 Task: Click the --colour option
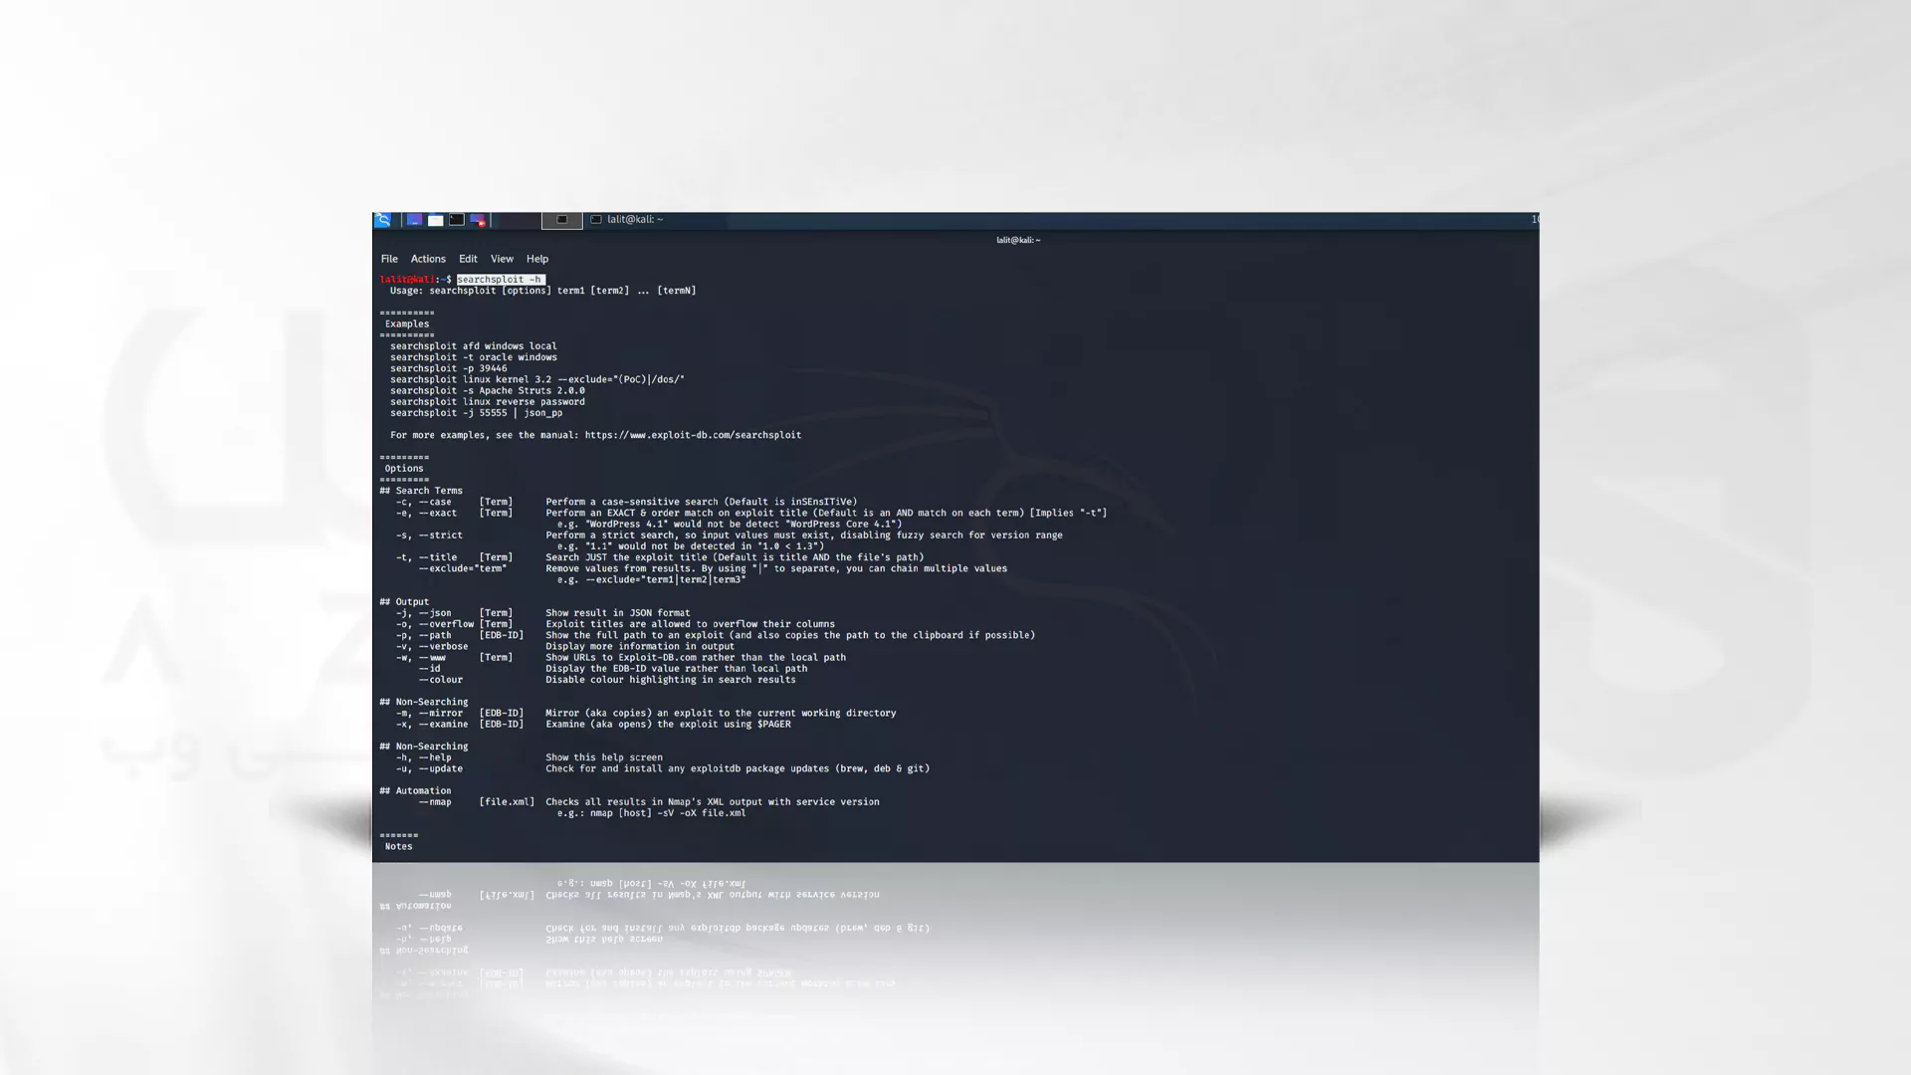tap(440, 680)
